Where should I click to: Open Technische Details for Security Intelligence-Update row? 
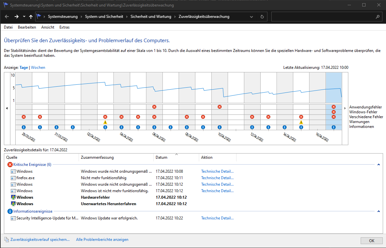pyautogui.click(x=217, y=218)
